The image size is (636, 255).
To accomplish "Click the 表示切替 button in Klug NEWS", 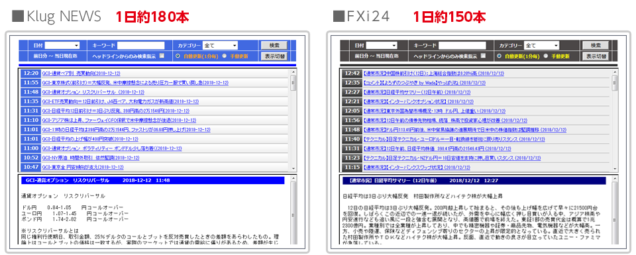I will pos(274,56).
